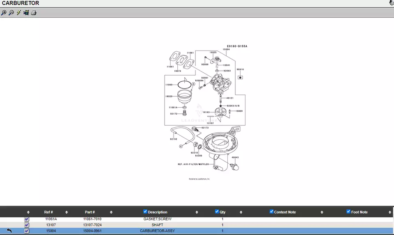Click the GASKET,SCREW description cell
Image resolution: width=394 pixels, height=235 pixels.
pyautogui.click(x=157, y=219)
